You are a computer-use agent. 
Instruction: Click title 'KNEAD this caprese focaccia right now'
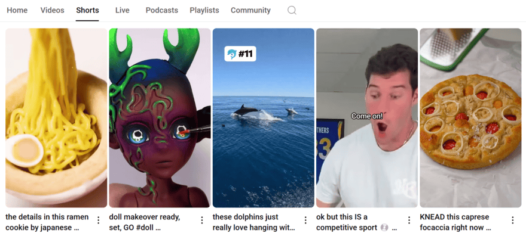(x=455, y=222)
